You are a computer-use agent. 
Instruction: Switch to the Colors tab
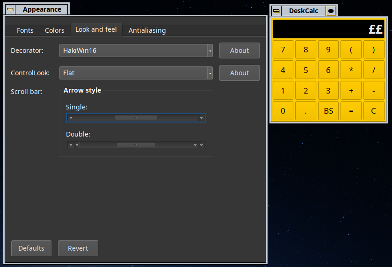pos(55,30)
